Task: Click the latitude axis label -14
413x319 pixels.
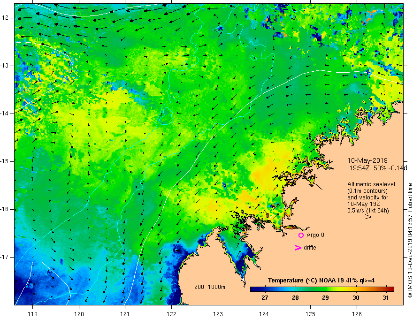Action: [x=5, y=114]
